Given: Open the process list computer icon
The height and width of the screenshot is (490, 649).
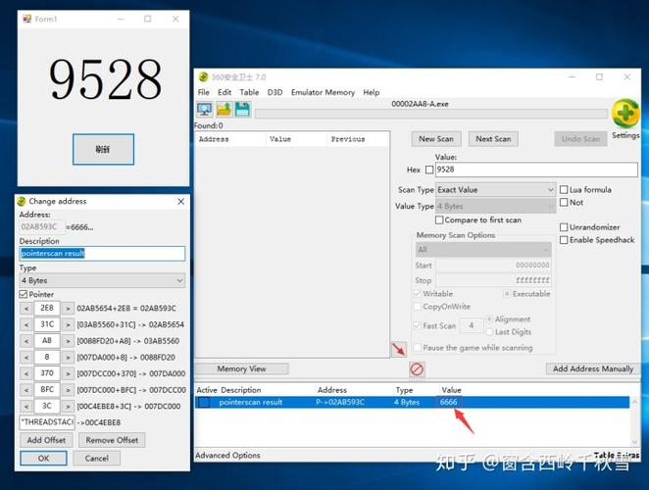Looking at the screenshot, I should tap(205, 109).
